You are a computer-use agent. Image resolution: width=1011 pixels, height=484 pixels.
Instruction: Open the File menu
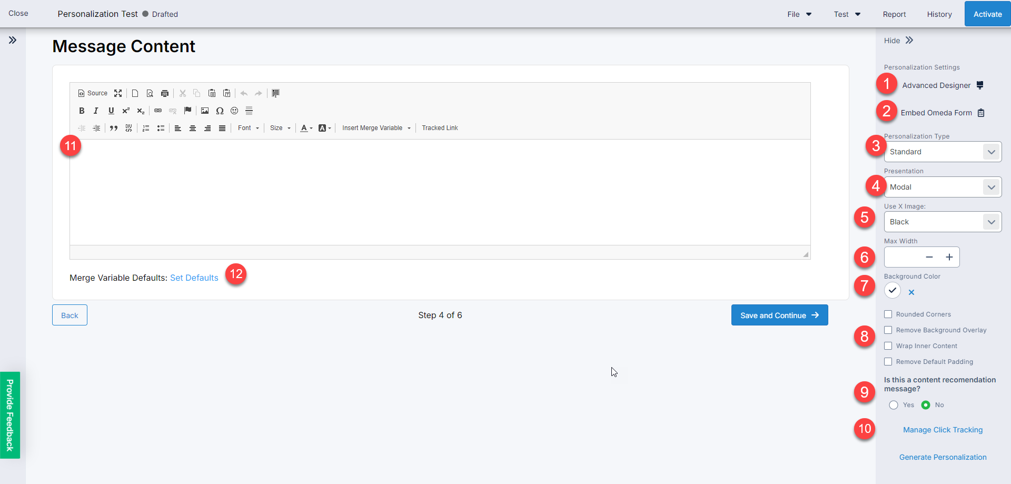click(x=799, y=14)
